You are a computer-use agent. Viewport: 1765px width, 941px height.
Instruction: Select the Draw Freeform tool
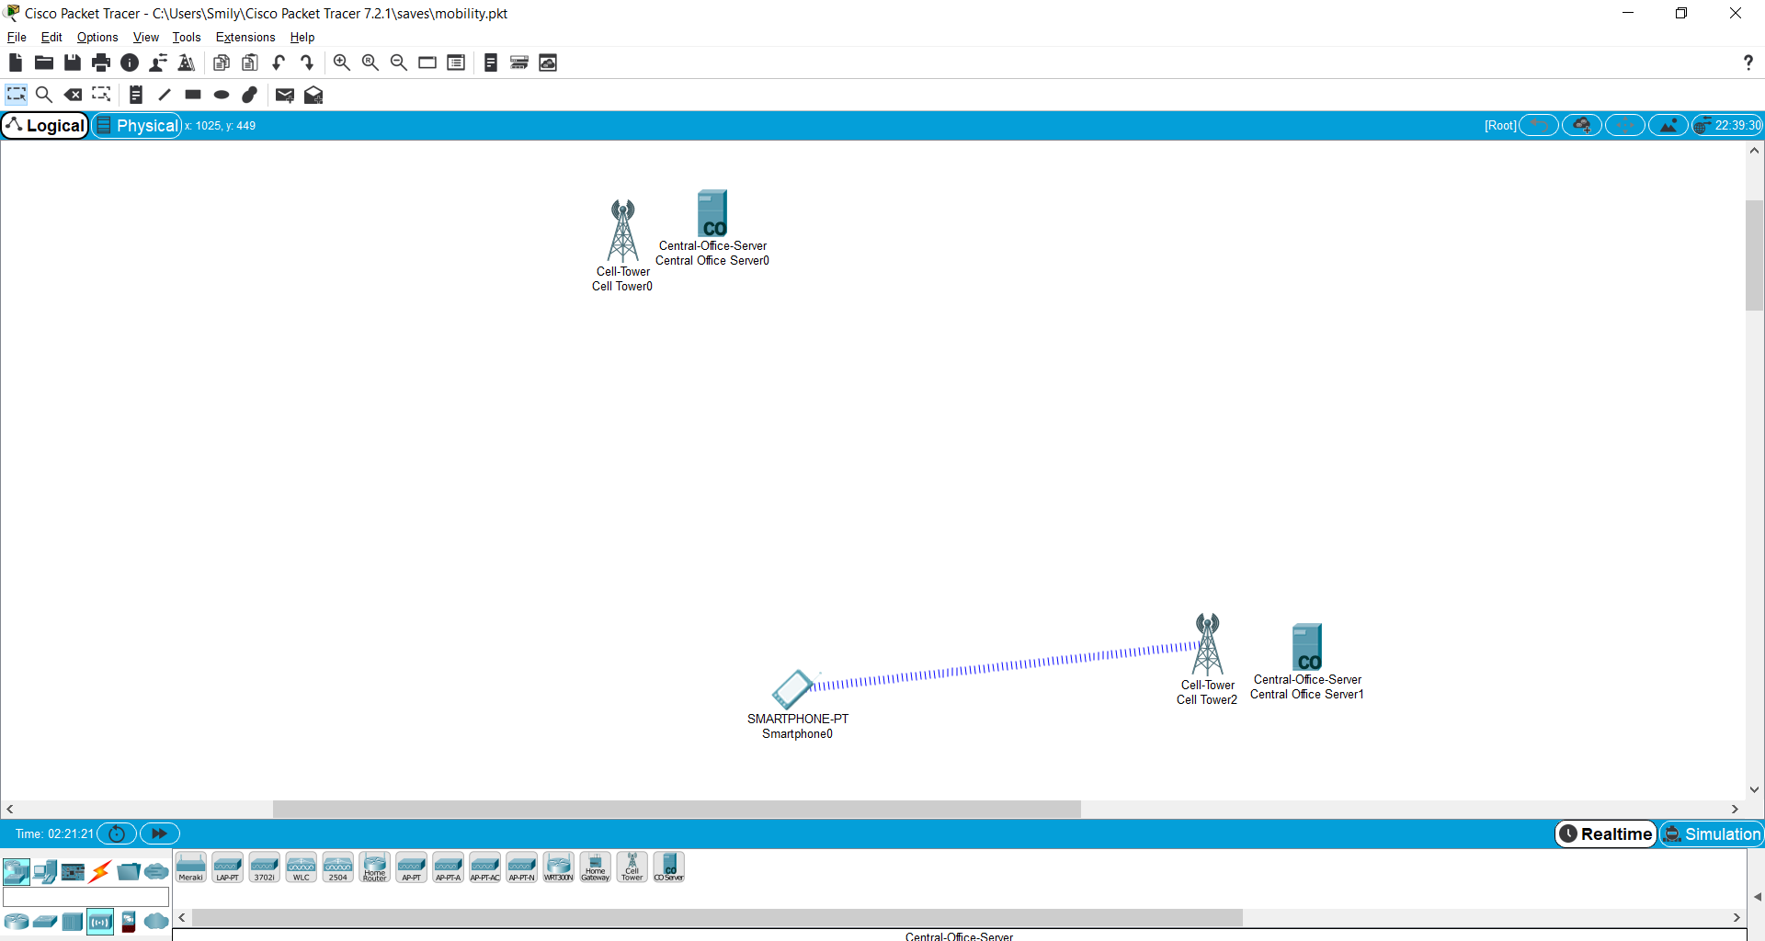coord(250,95)
